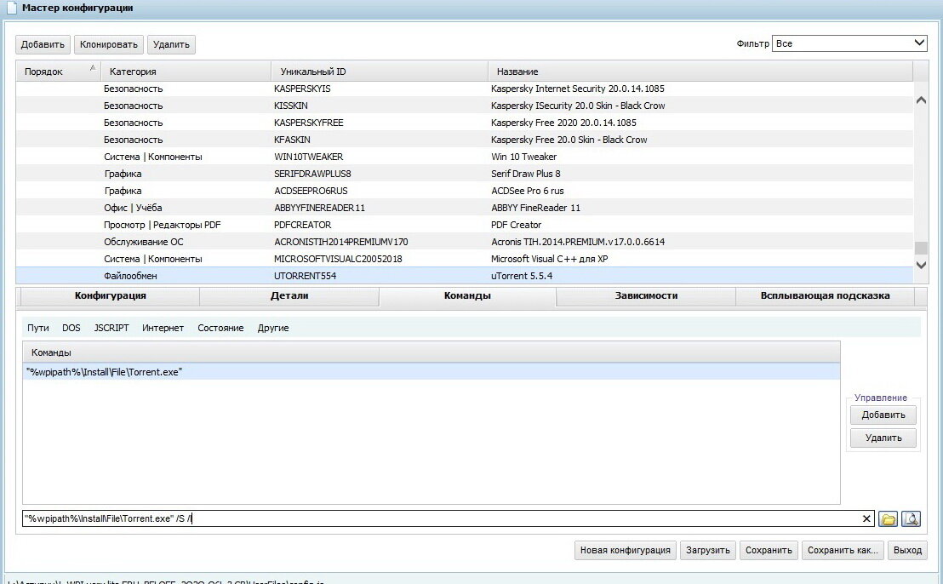943x584 pixels.
Task: Click the Сохранить как... button
Action: click(843, 550)
